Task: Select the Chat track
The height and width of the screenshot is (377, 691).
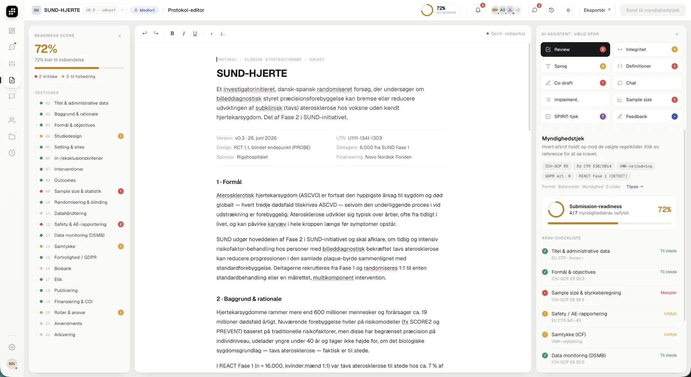Action: 647,83
